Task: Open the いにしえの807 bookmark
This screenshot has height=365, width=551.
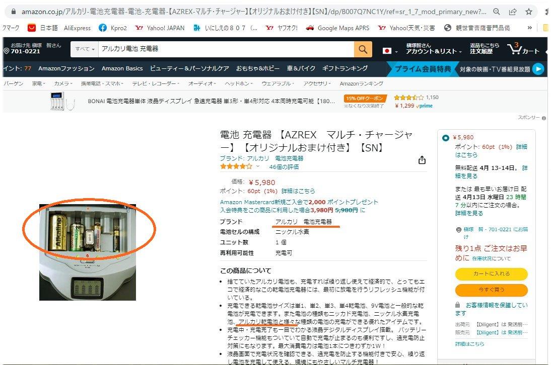Action: (x=225, y=28)
